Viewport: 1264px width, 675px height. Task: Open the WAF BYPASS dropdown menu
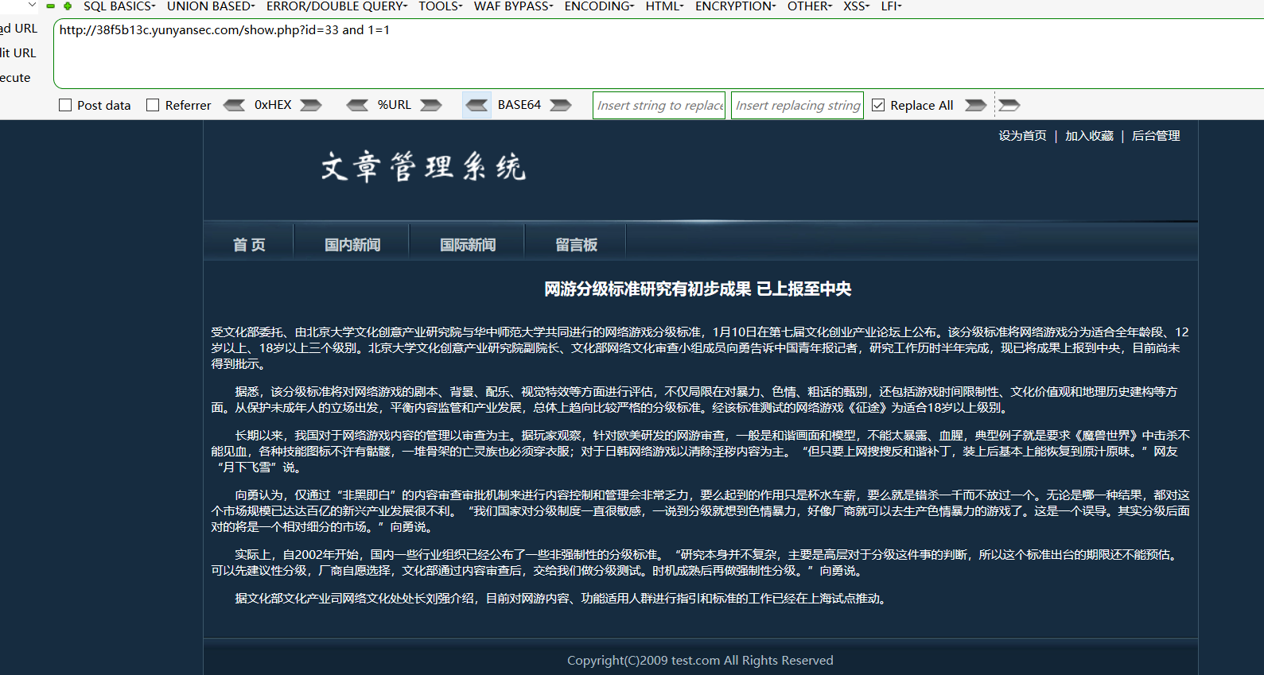click(513, 6)
